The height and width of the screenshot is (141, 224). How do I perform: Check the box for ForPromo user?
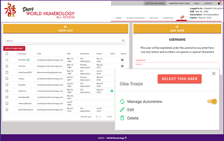tap(7, 91)
